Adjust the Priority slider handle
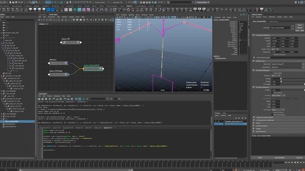Screen dimensions: 305x171 281,79
